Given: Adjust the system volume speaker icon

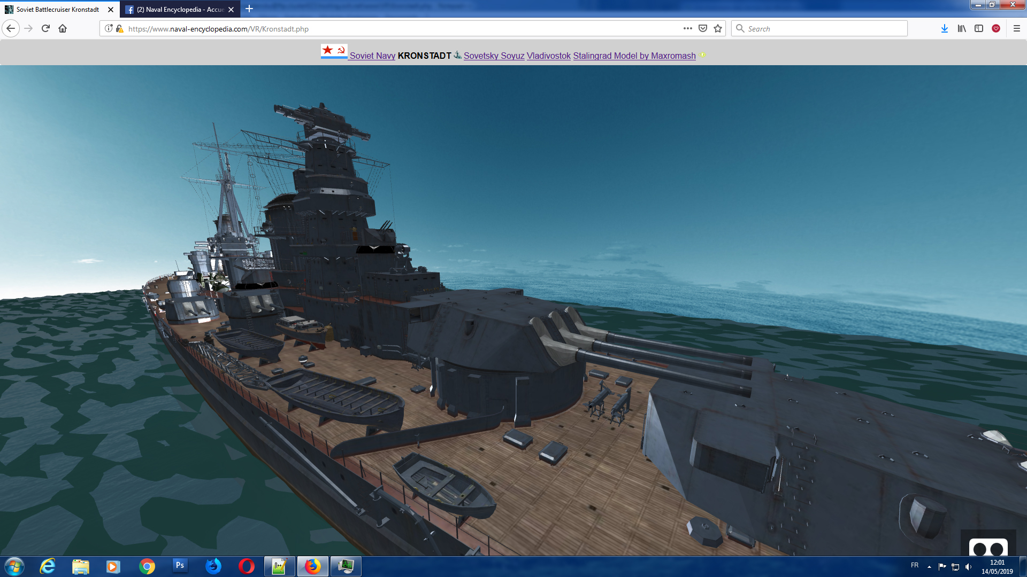Looking at the screenshot, I should pyautogui.click(x=968, y=567).
